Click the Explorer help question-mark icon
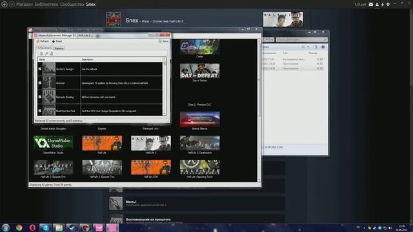The height and width of the screenshot is (232, 413). point(323,47)
